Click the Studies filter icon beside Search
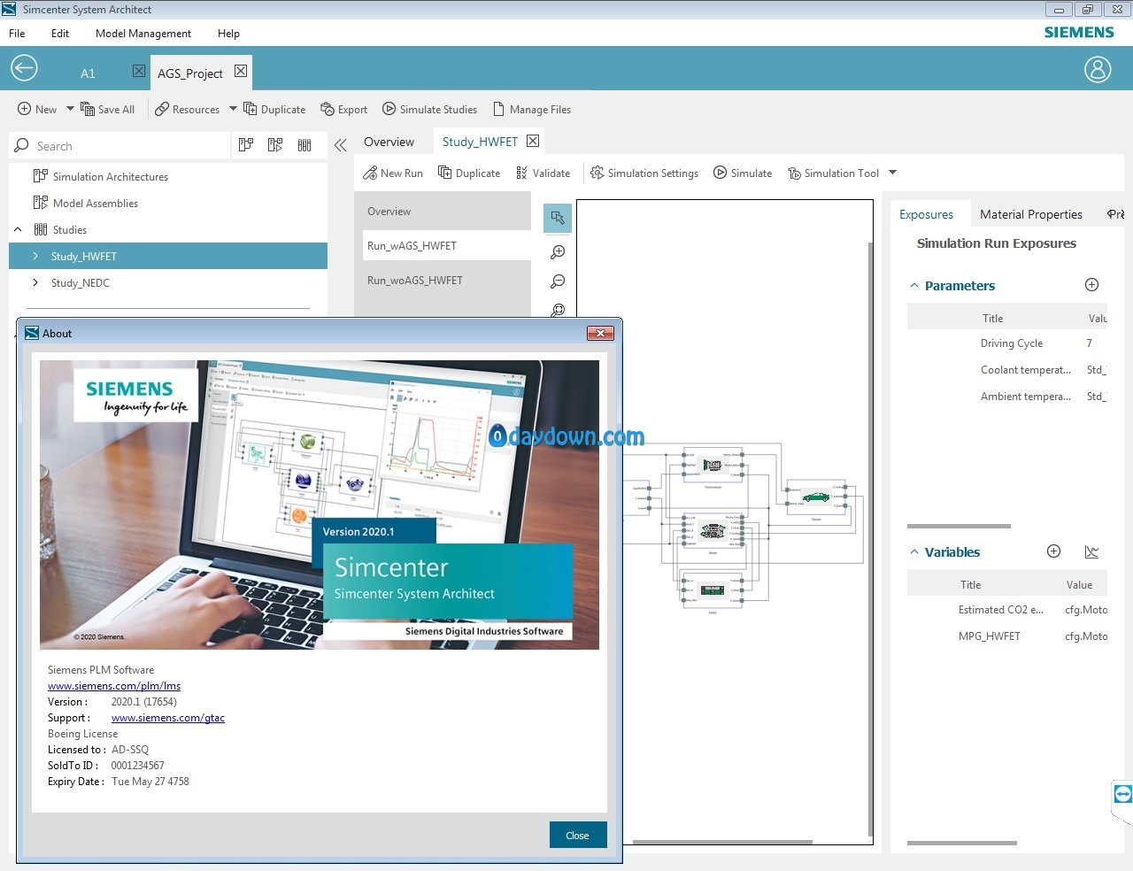1133x871 pixels. coord(304,145)
